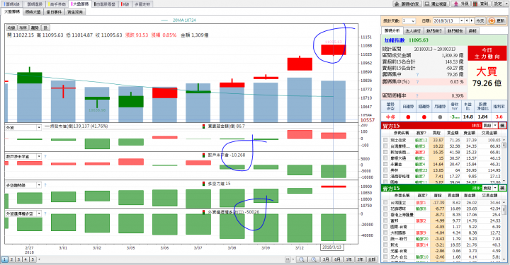Image resolution: width=510 pixels, height=265 pixels.
Task: Open 獨立視窗 standalone window button
Action: click(x=436, y=4)
